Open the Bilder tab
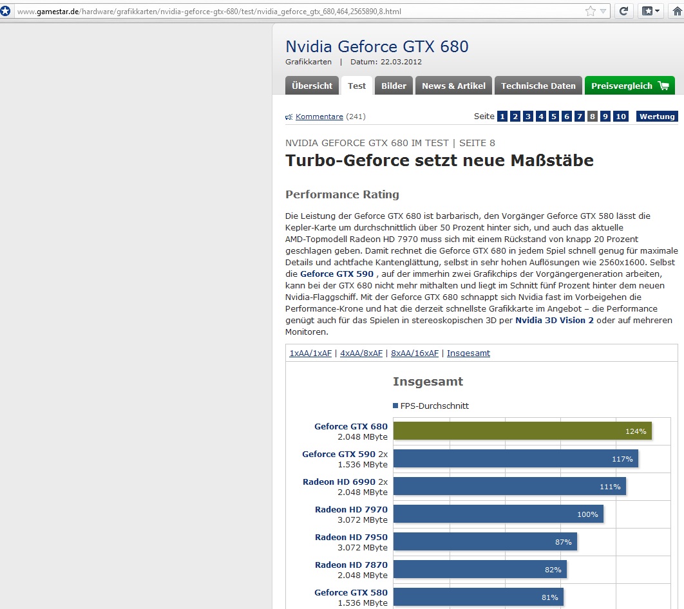684x609 pixels. 394,86
